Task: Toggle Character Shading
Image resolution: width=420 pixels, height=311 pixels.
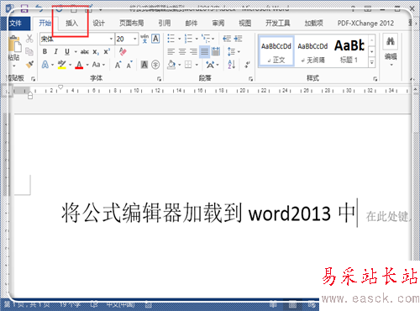Action: click(x=144, y=65)
